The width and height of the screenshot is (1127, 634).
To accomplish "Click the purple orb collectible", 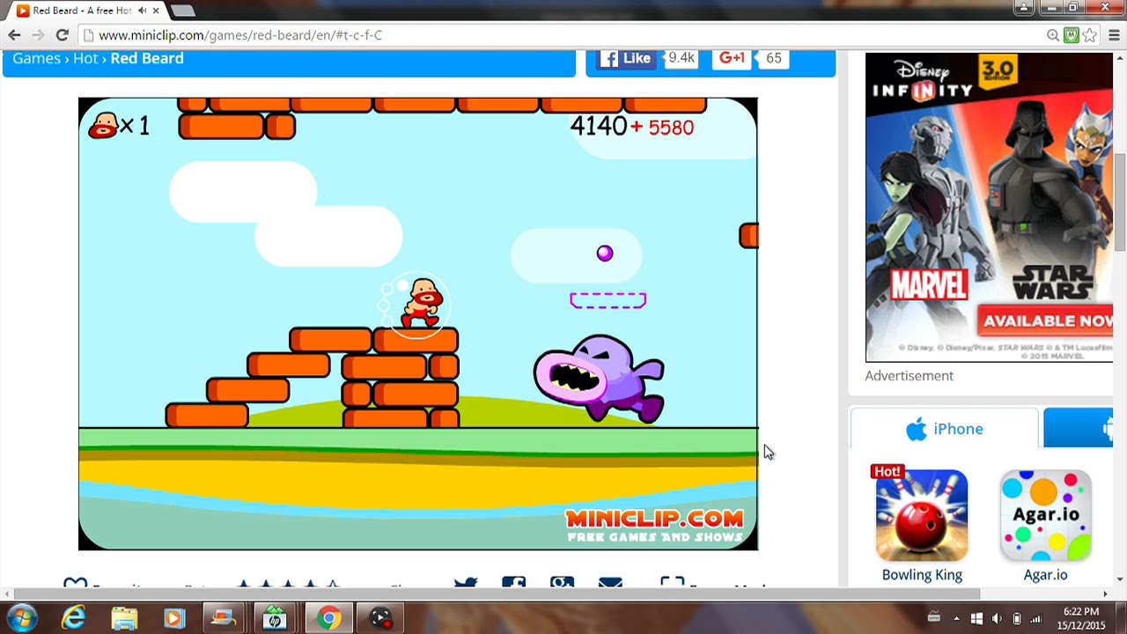I will 604,254.
